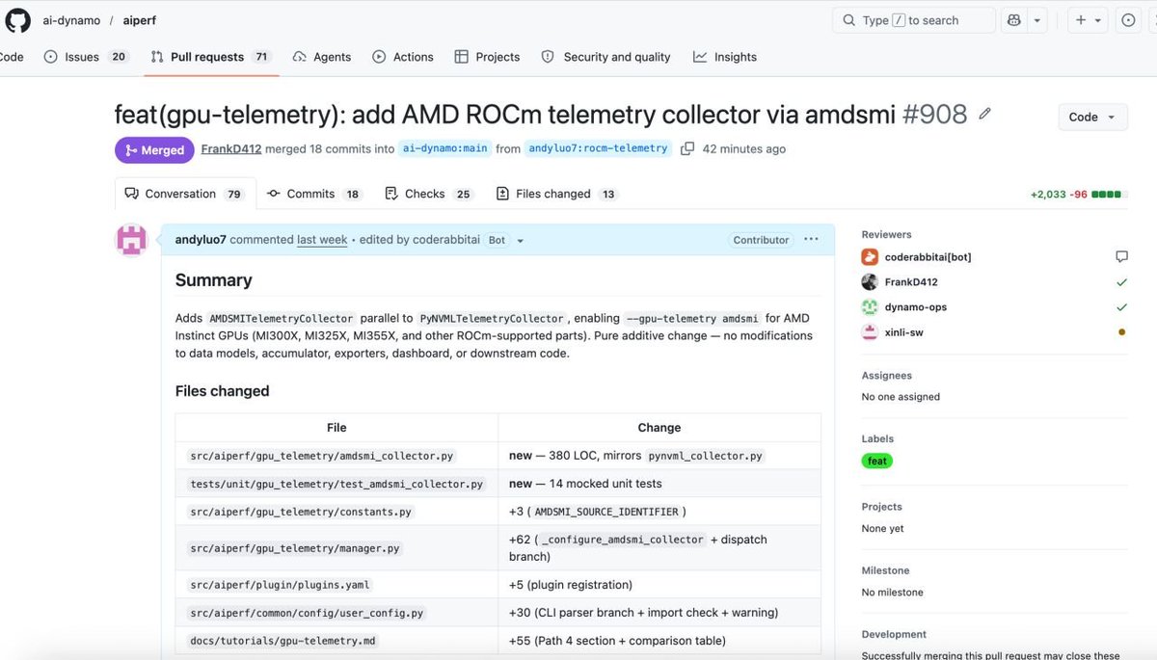This screenshot has width=1157, height=660.
Task: Open the issues circle icon in header
Action: [1128, 20]
